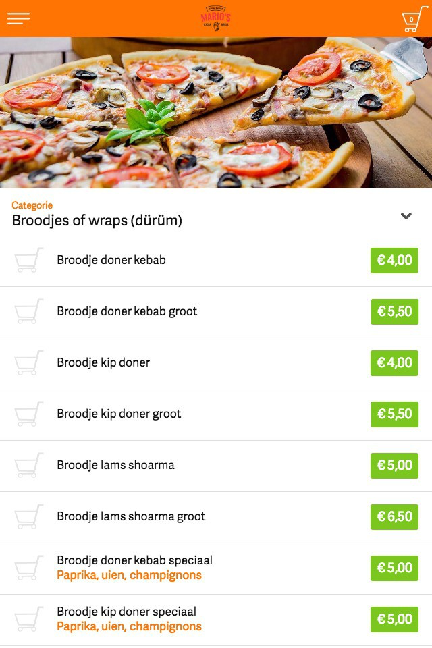Click the €5,50 price for Broodje doner kebab groot
Screen dimensions: 432x648
point(394,312)
